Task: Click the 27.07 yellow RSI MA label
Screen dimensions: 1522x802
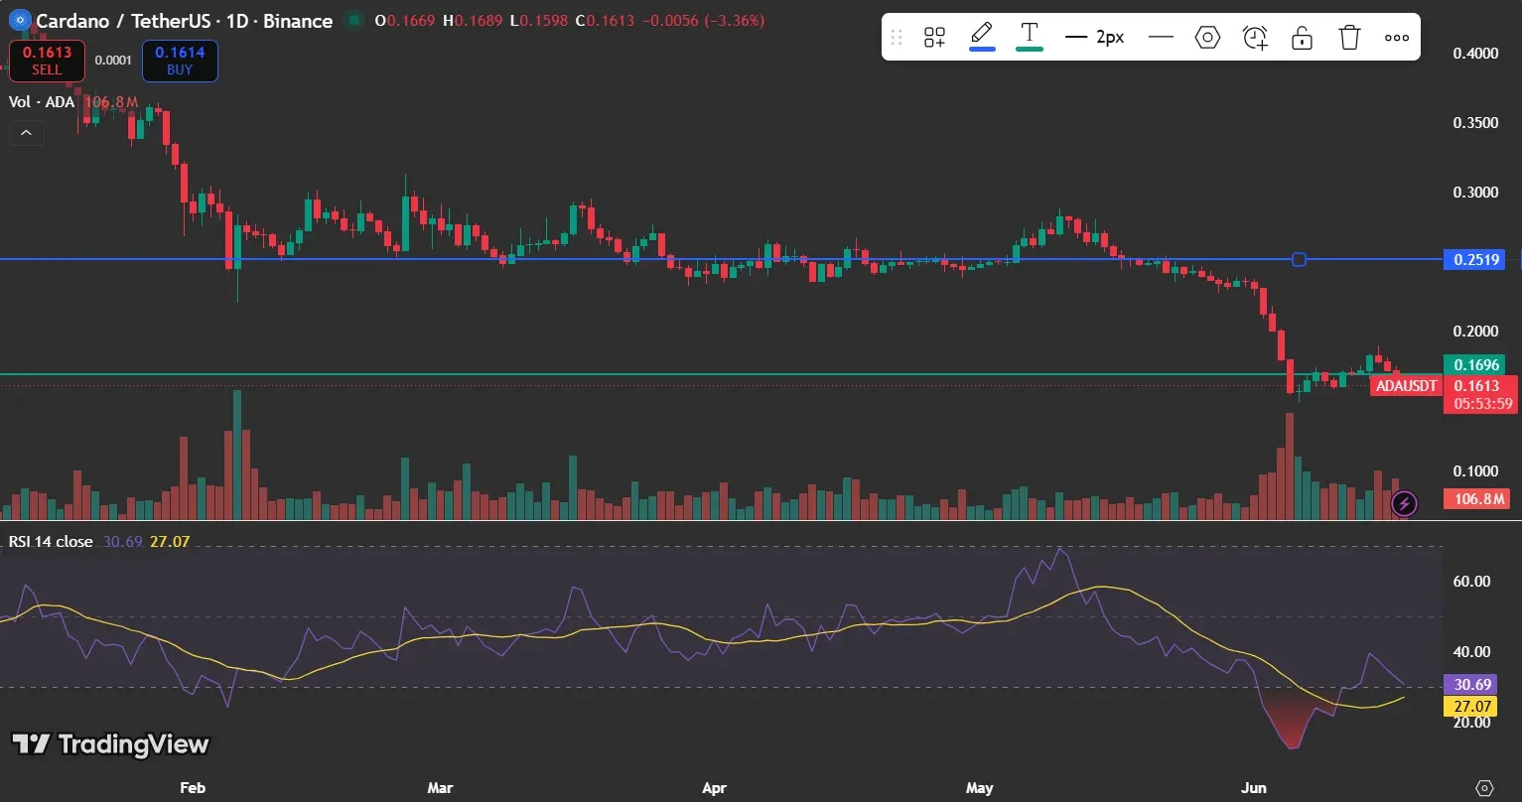Action: coord(1469,706)
